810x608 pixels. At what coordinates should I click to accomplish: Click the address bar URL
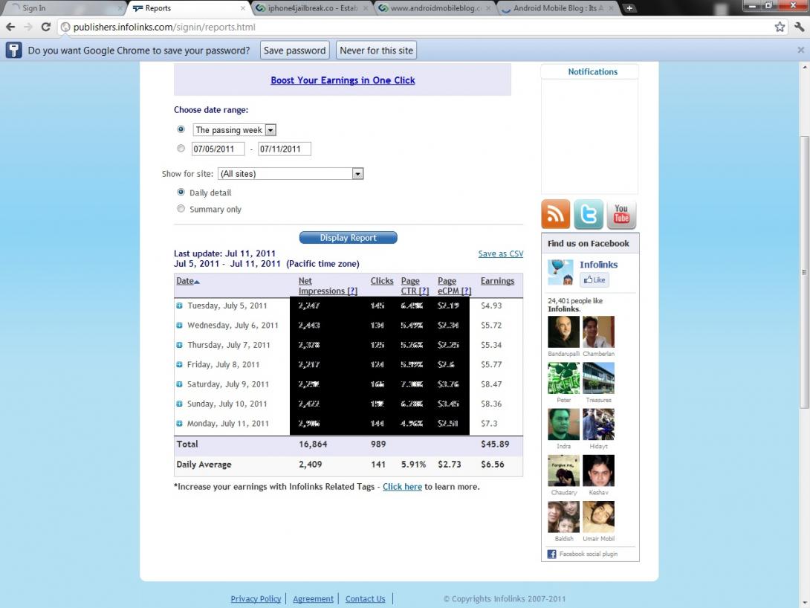pos(164,28)
